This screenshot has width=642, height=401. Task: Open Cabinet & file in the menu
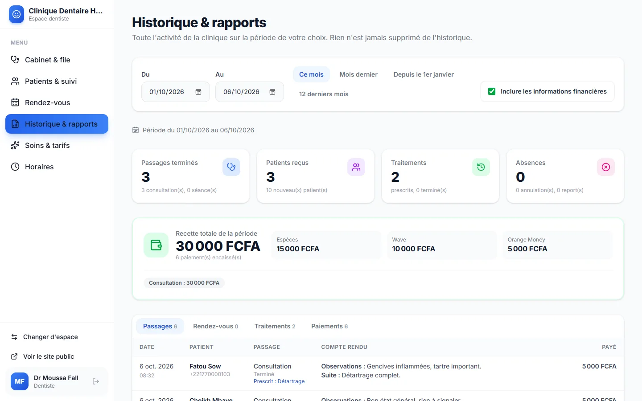tap(57, 60)
